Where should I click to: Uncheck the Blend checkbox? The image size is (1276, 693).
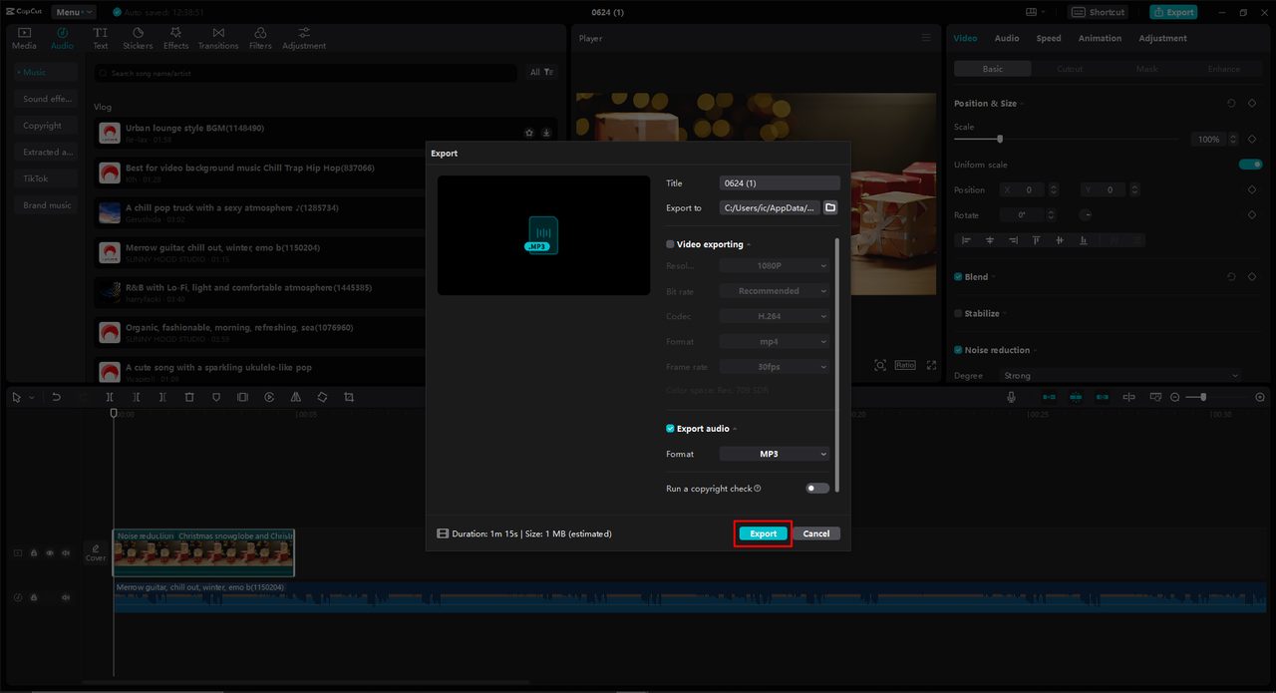click(958, 277)
